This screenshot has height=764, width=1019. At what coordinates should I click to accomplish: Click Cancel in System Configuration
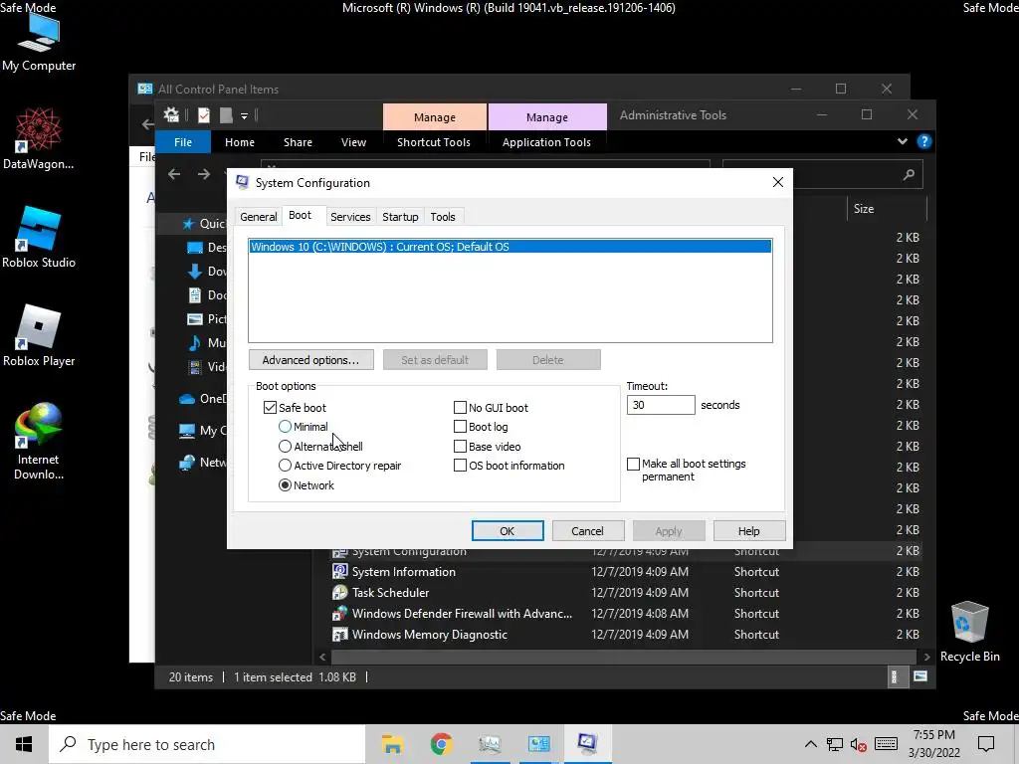[x=587, y=531]
